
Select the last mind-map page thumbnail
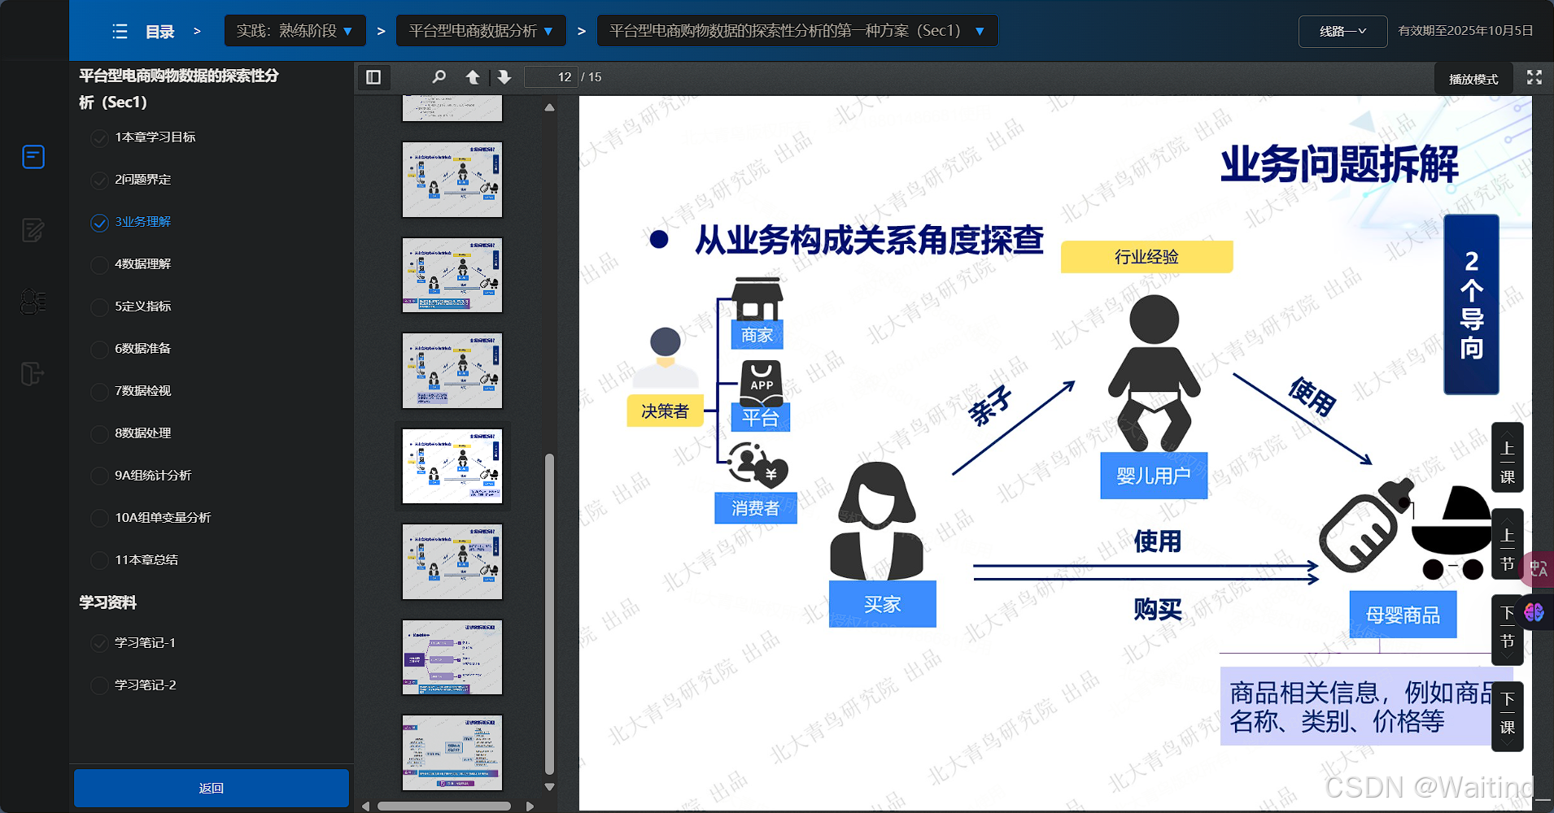tap(452, 753)
